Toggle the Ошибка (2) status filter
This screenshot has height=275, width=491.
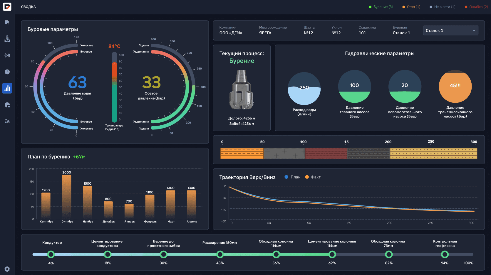point(476,6)
